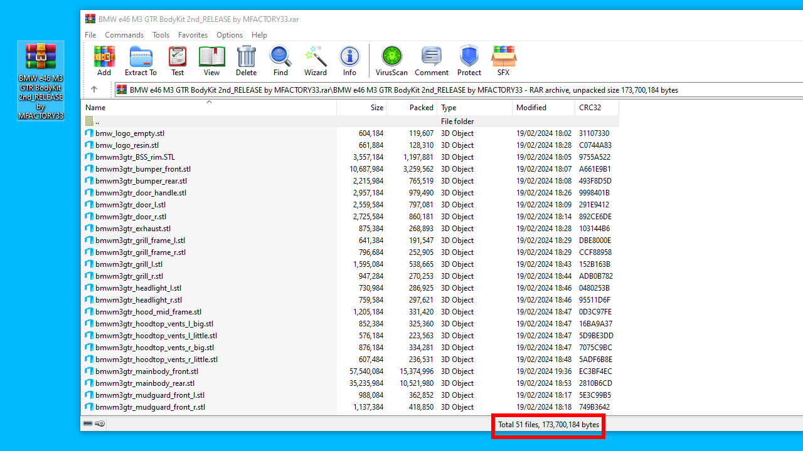Click WinRAR title bar app icon

click(90, 19)
